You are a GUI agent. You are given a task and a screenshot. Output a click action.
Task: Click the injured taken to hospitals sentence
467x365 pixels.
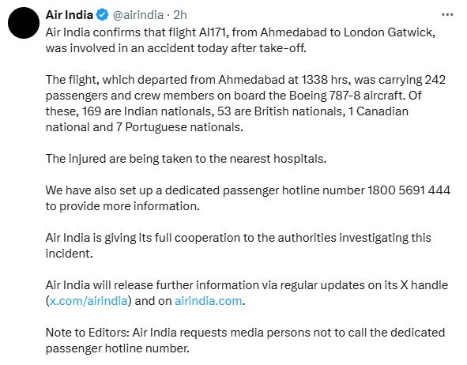pos(186,158)
